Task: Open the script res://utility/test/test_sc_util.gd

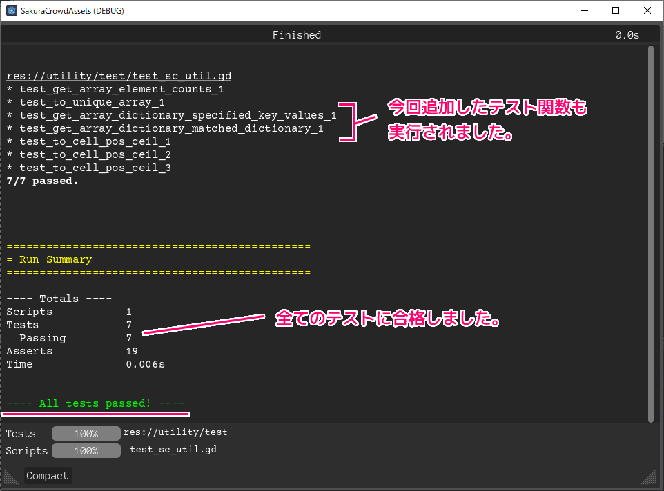Action: click(118, 76)
